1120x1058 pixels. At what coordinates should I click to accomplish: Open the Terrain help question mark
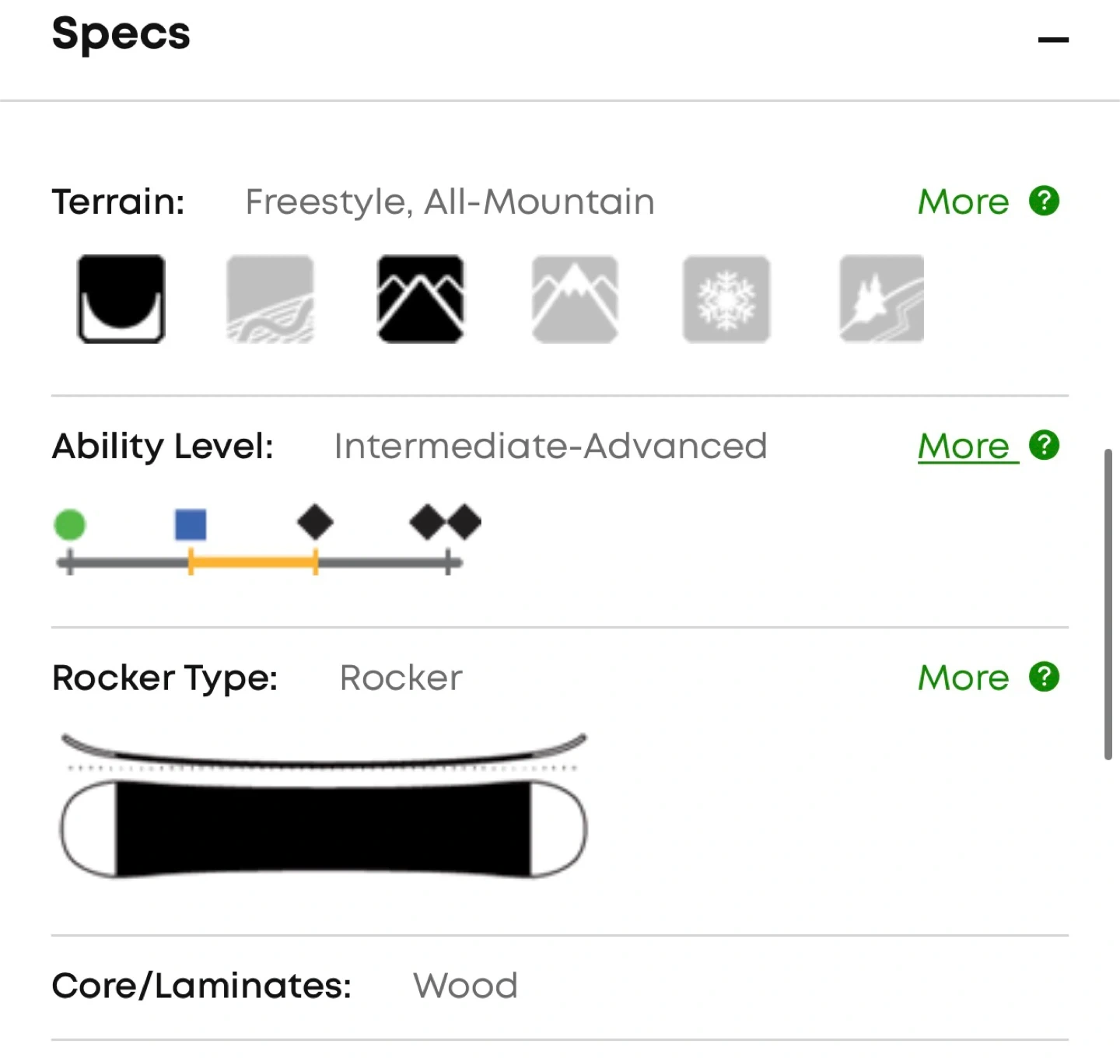point(1044,201)
